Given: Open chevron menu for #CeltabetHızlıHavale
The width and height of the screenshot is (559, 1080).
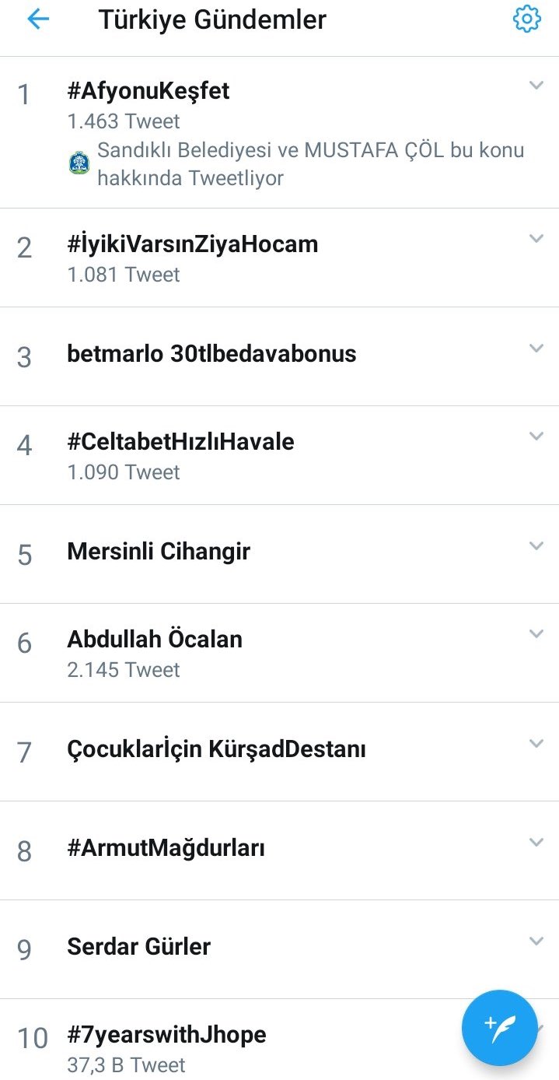Looking at the screenshot, I should click(x=536, y=437).
